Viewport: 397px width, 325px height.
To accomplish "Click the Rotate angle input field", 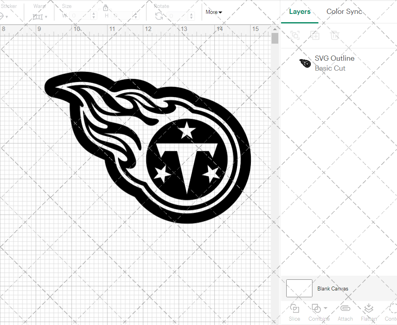I will (177, 16).
